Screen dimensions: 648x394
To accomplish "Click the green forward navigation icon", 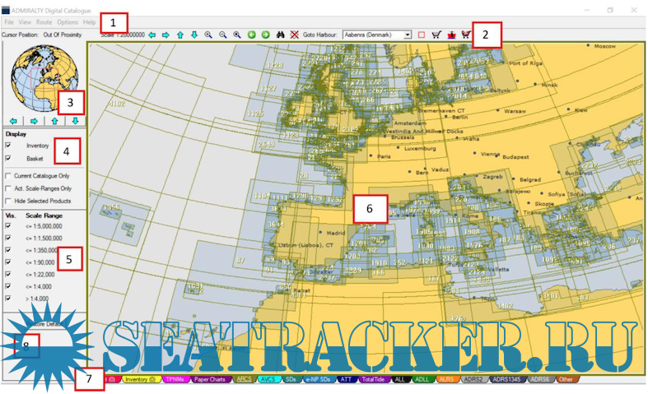I will [x=265, y=35].
